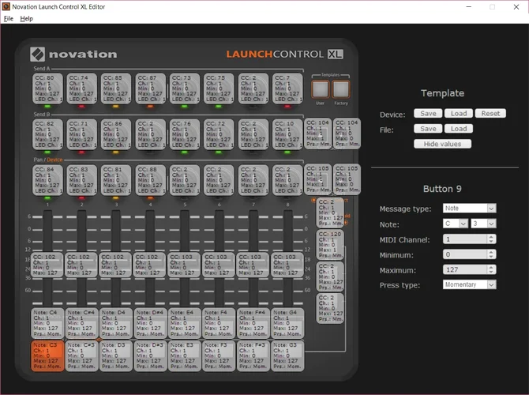The height and width of the screenshot is (395, 529).
Task: Select the Send A knob CC 73
Action: click(x=185, y=88)
